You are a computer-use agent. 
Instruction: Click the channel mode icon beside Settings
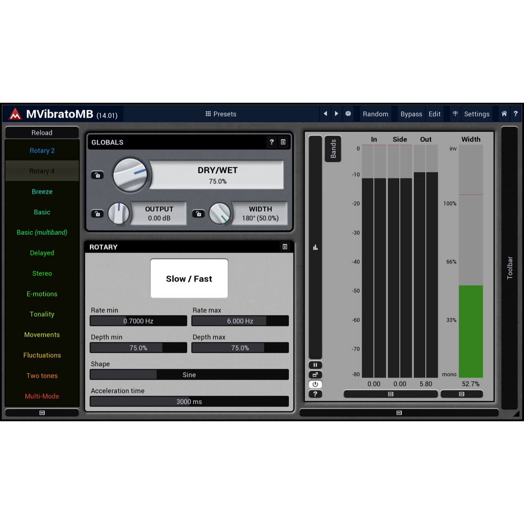coord(455,113)
